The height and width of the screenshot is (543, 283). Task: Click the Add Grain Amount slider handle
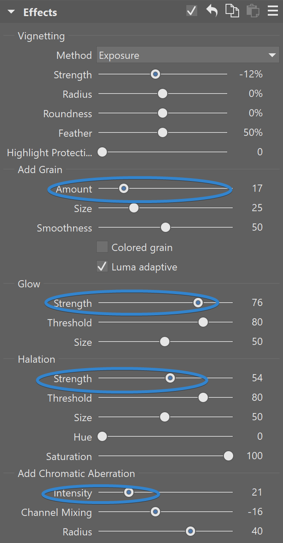(123, 188)
